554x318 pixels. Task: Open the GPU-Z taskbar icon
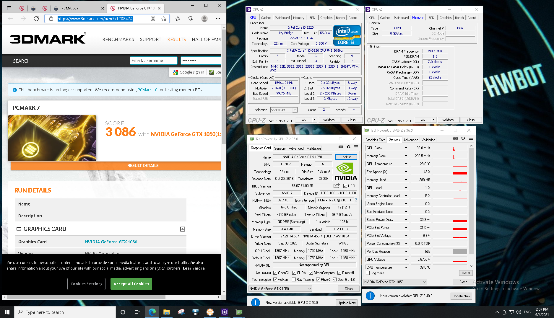(x=239, y=312)
